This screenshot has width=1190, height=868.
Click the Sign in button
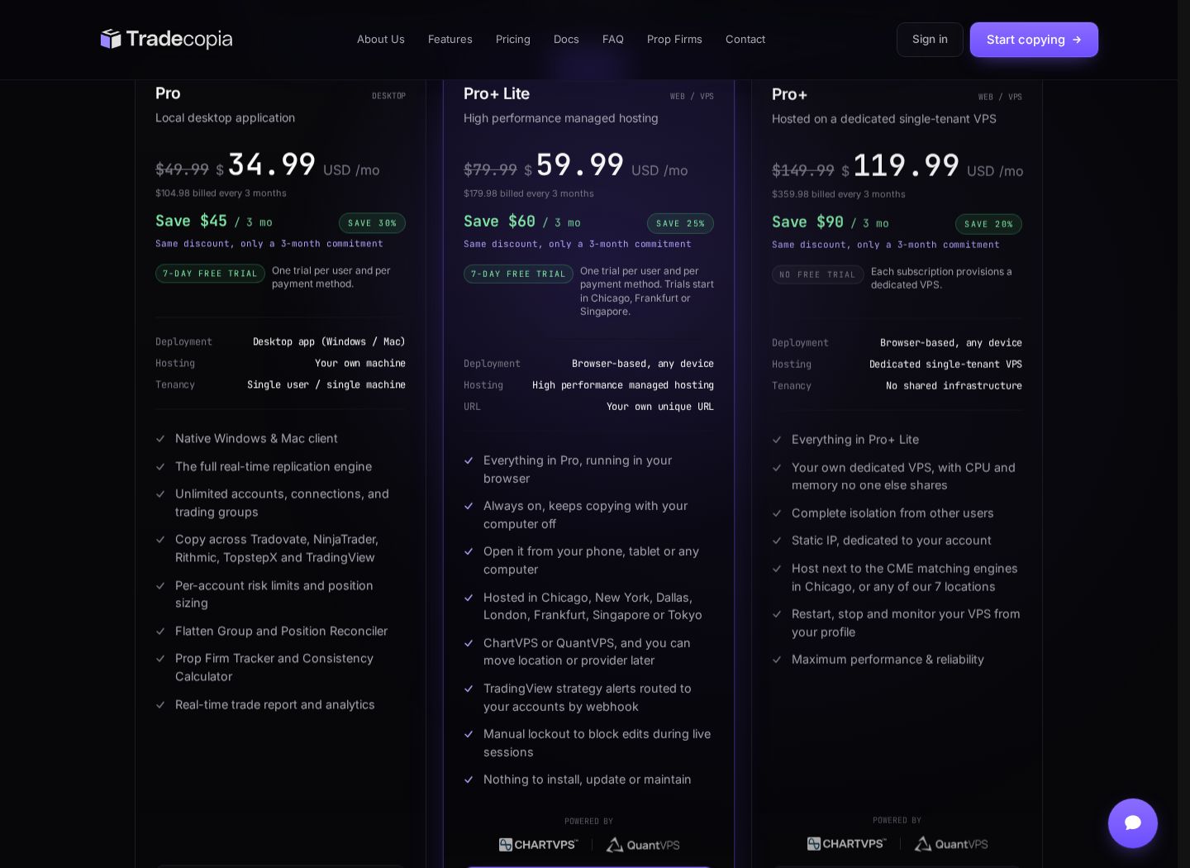tap(930, 40)
